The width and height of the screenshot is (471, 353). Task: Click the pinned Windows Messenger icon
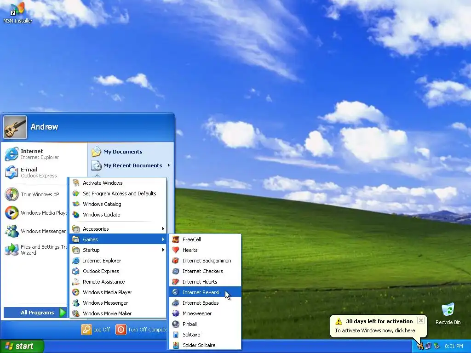[x=11, y=231]
